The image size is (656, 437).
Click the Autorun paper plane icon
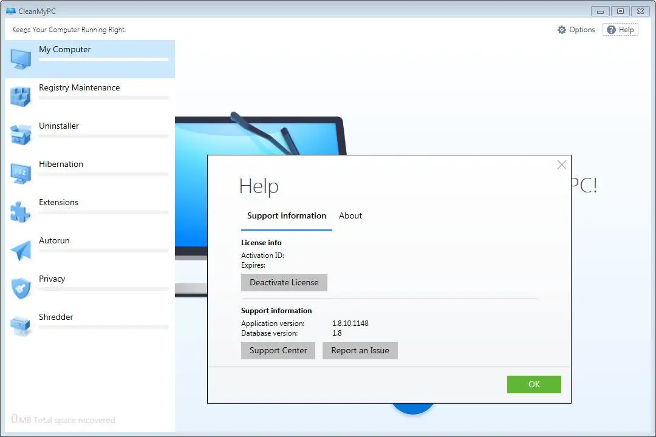pyautogui.click(x=21, y=250)
